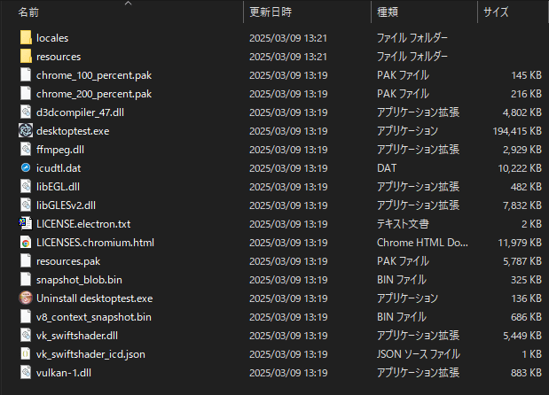Click the 5,787 KB size value
Image resolution: width=549 pixels, height=395 pixels.
click(x=522, y=261)
